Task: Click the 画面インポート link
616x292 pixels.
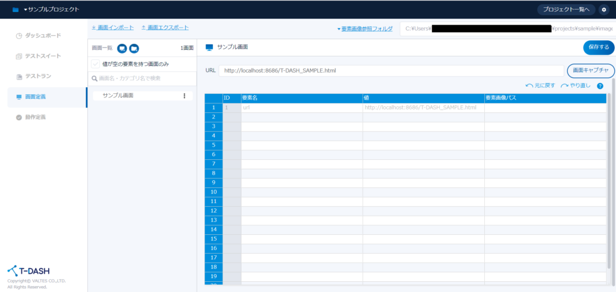Action: coord(112,28)
